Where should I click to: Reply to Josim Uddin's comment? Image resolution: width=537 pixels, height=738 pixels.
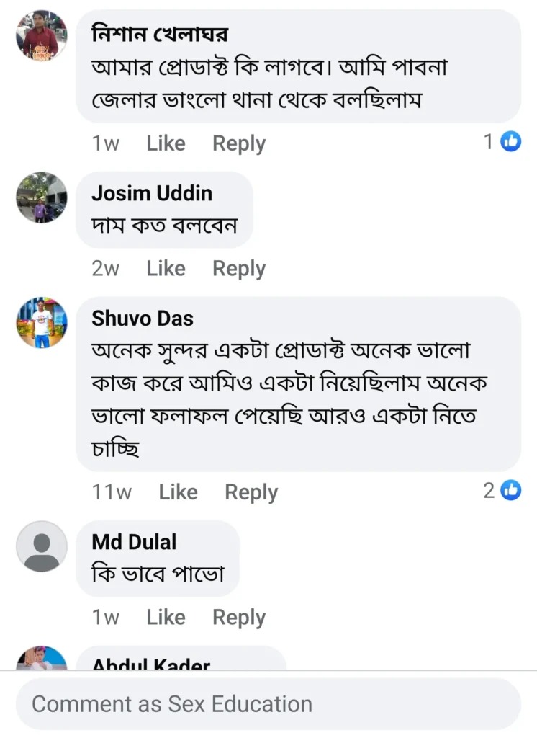[239, 268]
